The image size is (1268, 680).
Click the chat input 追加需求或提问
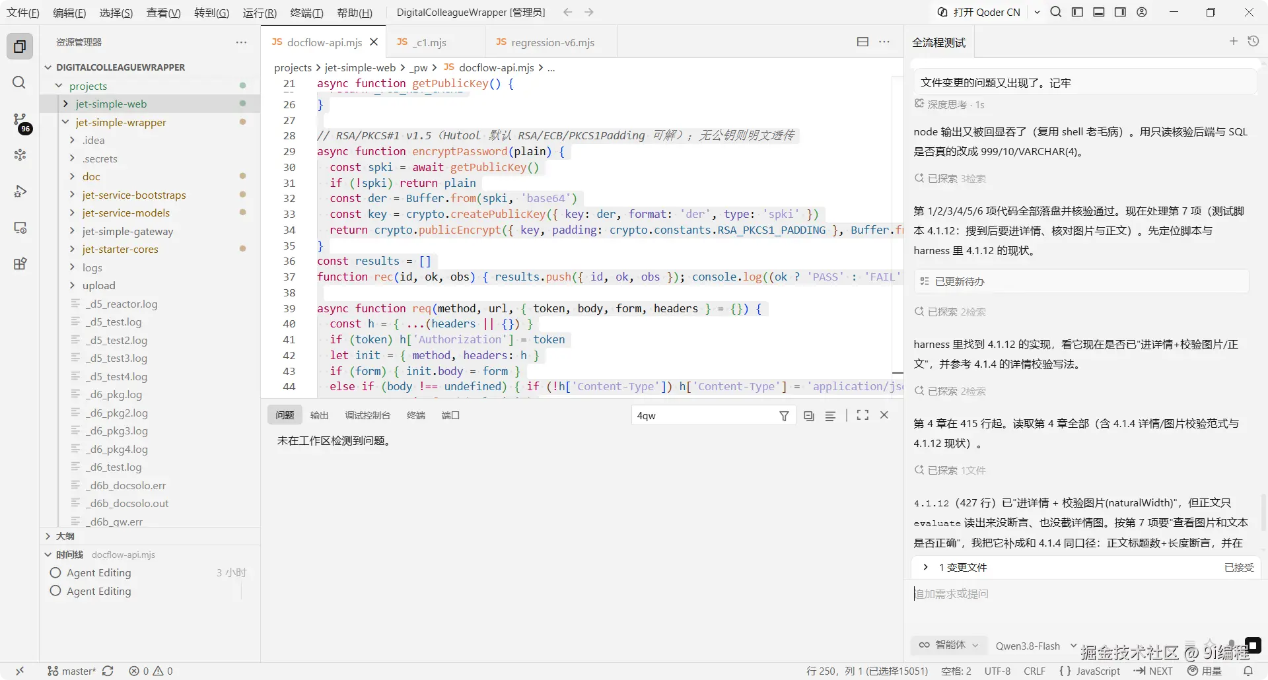[x=1083, y=594]
